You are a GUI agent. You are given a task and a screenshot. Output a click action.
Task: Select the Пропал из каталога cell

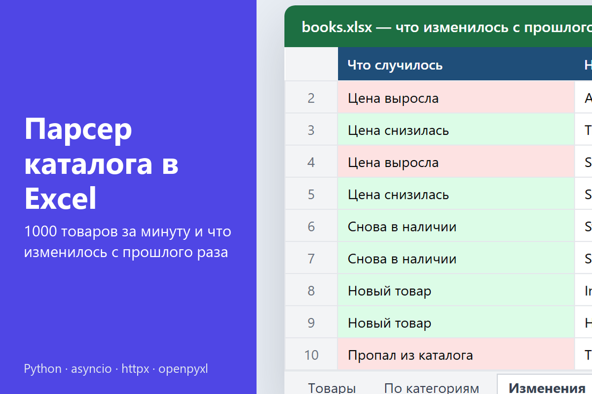click(456, 355)
